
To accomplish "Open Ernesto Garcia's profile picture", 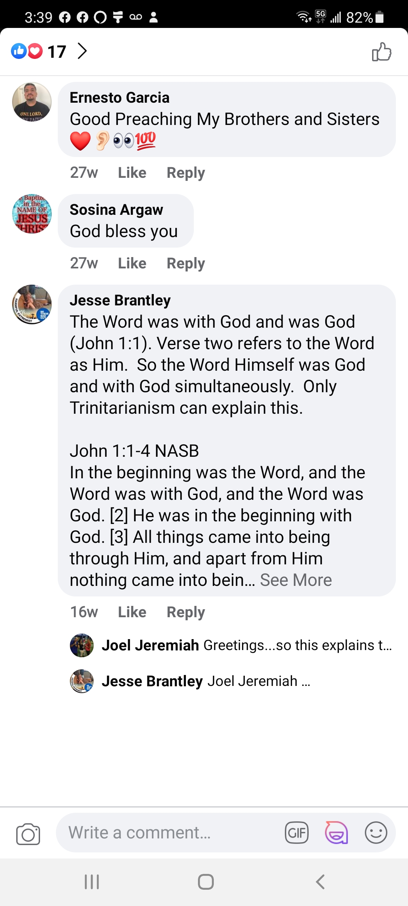I will point(32,102).
